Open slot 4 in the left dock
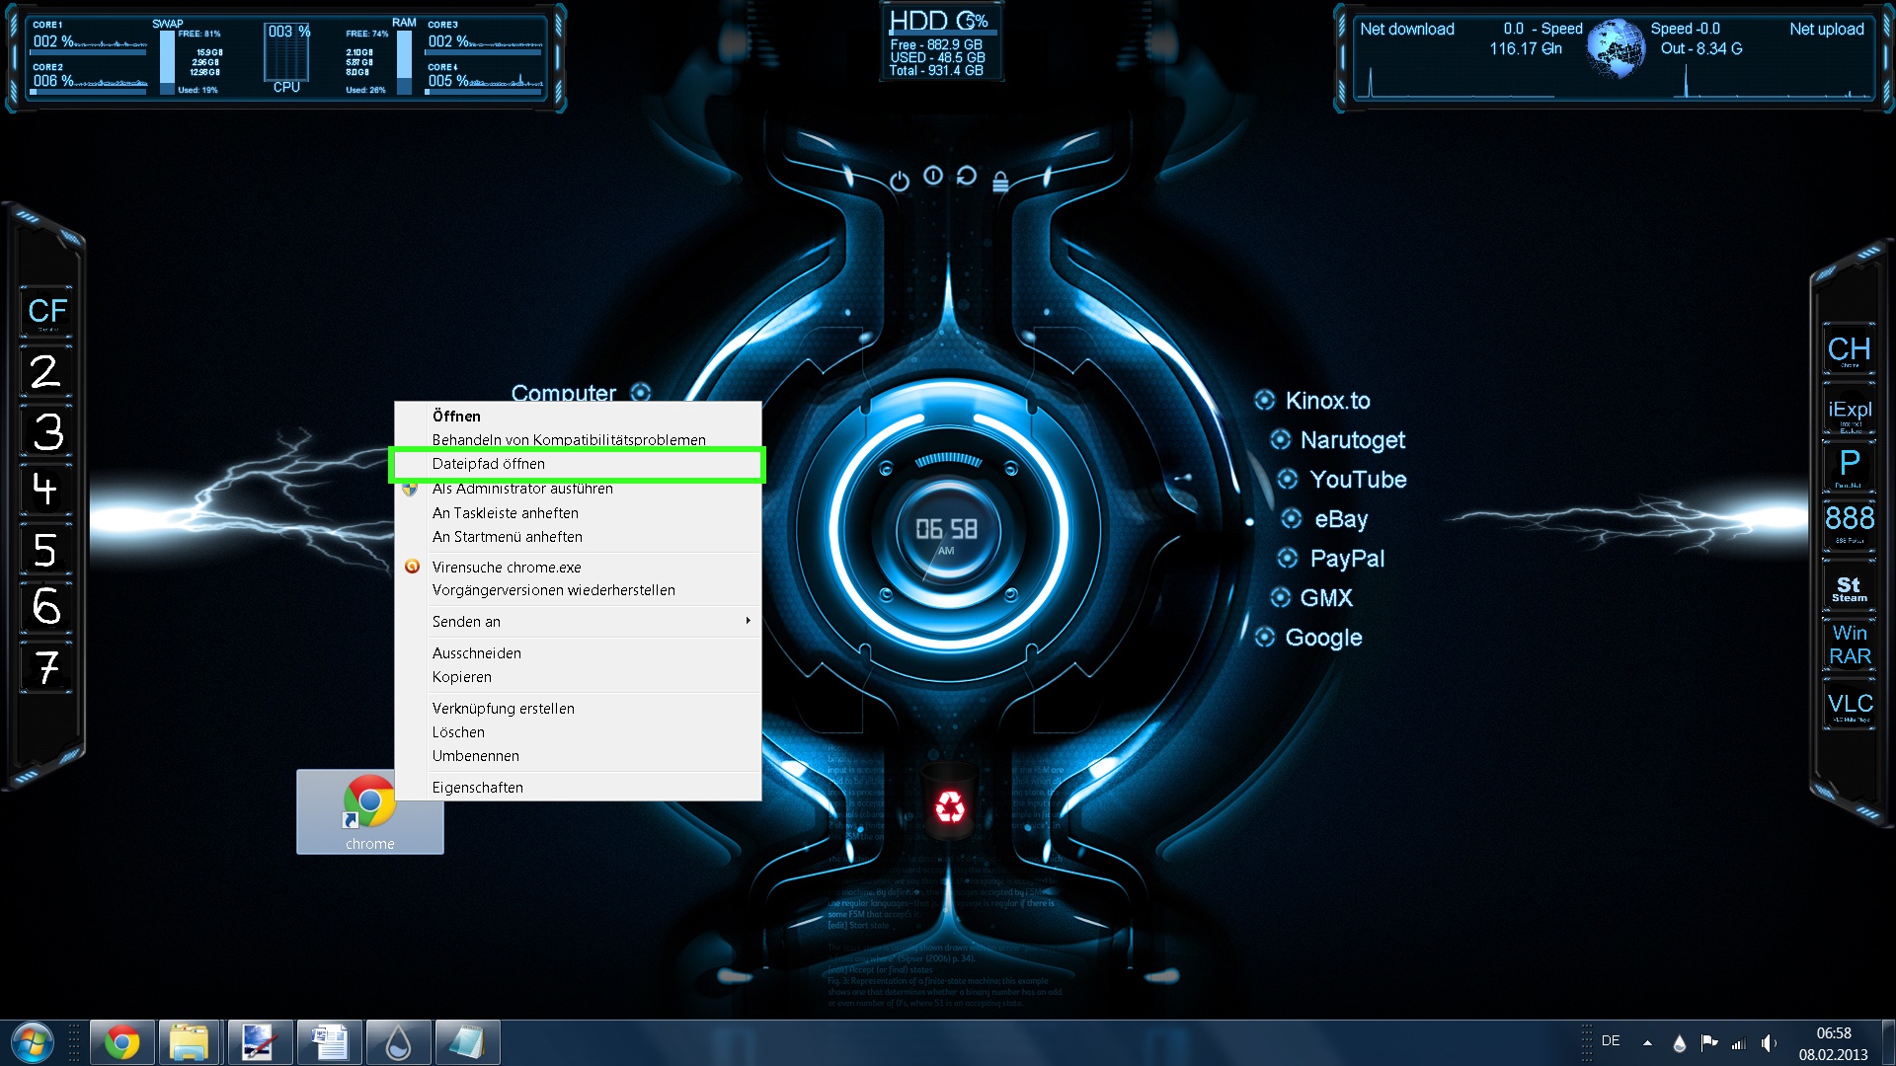This screenshot has height=1066, width=1896. point(46,490)
